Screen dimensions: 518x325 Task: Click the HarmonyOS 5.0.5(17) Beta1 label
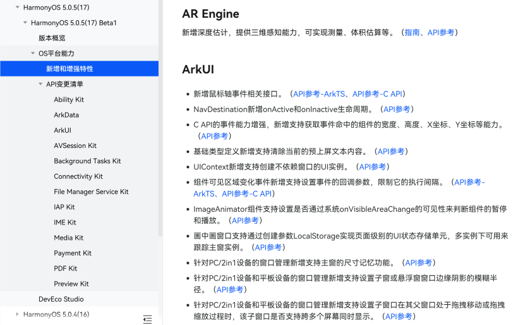74,23
